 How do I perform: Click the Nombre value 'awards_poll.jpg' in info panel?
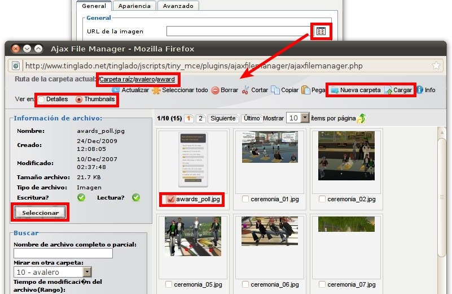click(x=100, y=131)
